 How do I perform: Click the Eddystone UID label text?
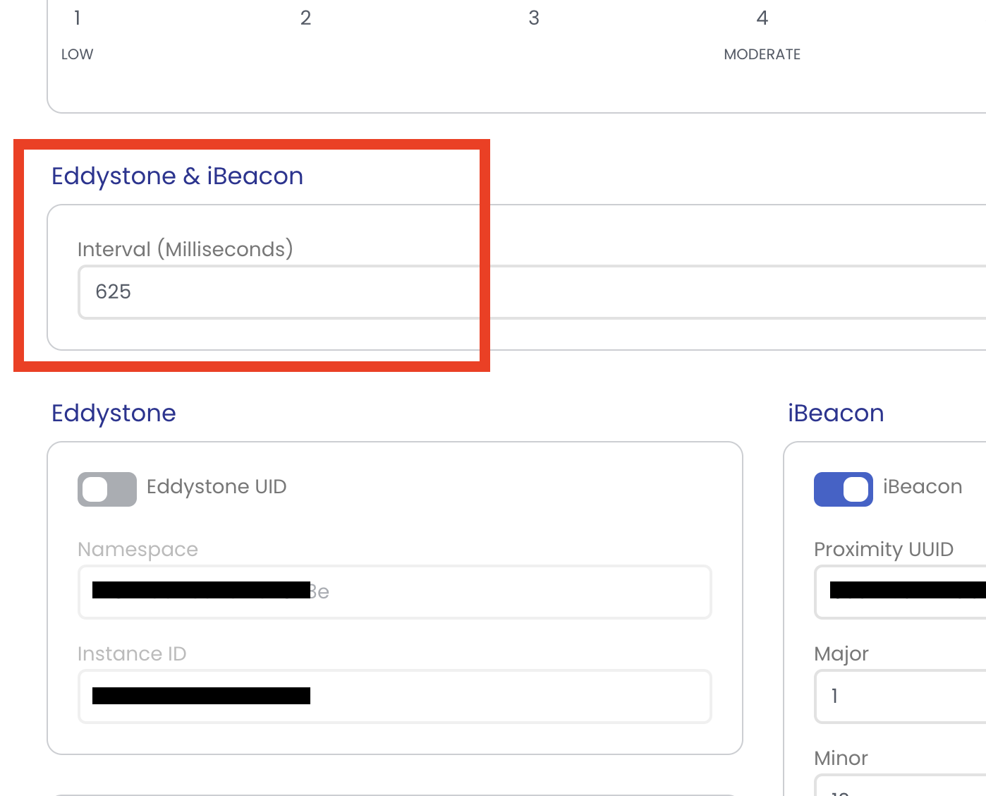pyautogui.click(x=217, y=487)
